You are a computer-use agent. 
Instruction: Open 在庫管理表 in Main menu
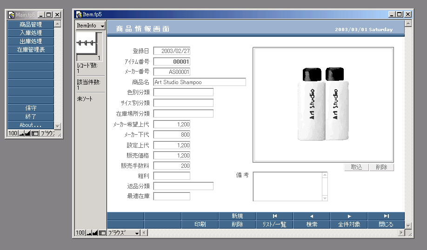click(x=31, y=50)
